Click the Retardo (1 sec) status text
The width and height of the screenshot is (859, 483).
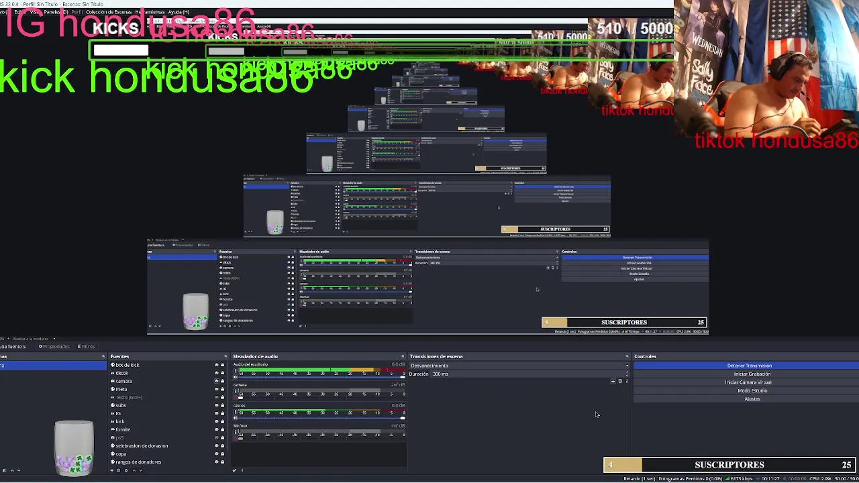click(640, 478)
